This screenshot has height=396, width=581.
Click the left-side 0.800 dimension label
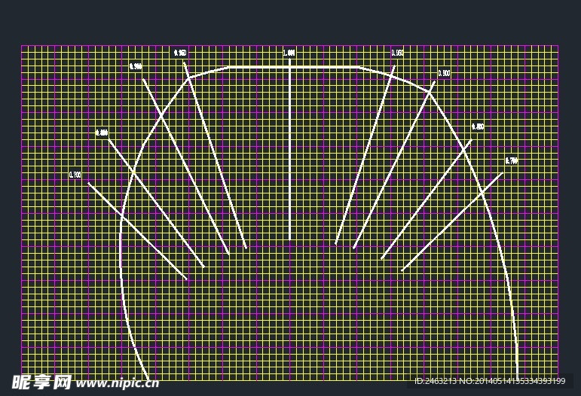click(x=102, y=133)
